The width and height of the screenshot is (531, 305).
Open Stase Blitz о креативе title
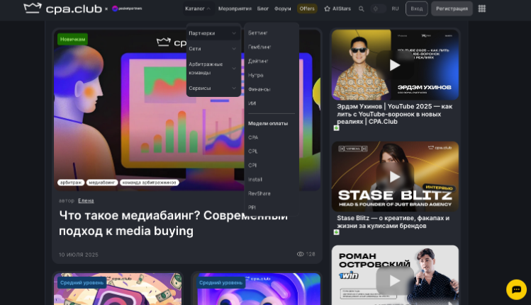click(x=393, y=221)
